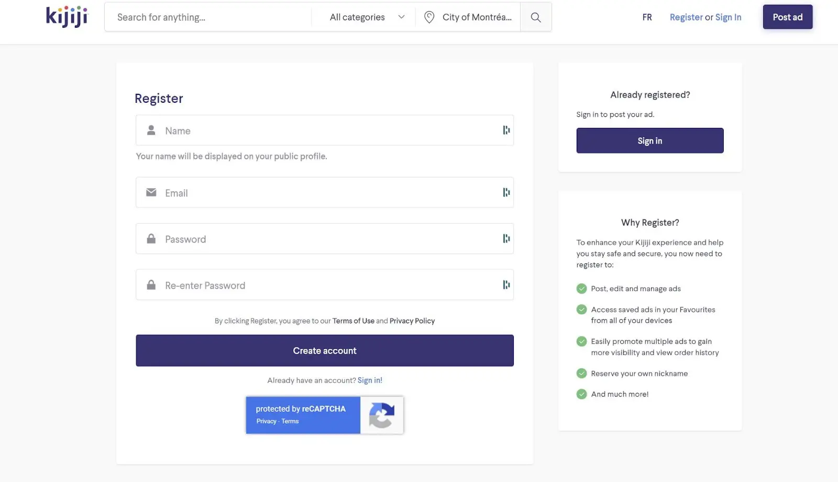
Task: Click password manager icon in Password field
Action: (x=506, y=238)
